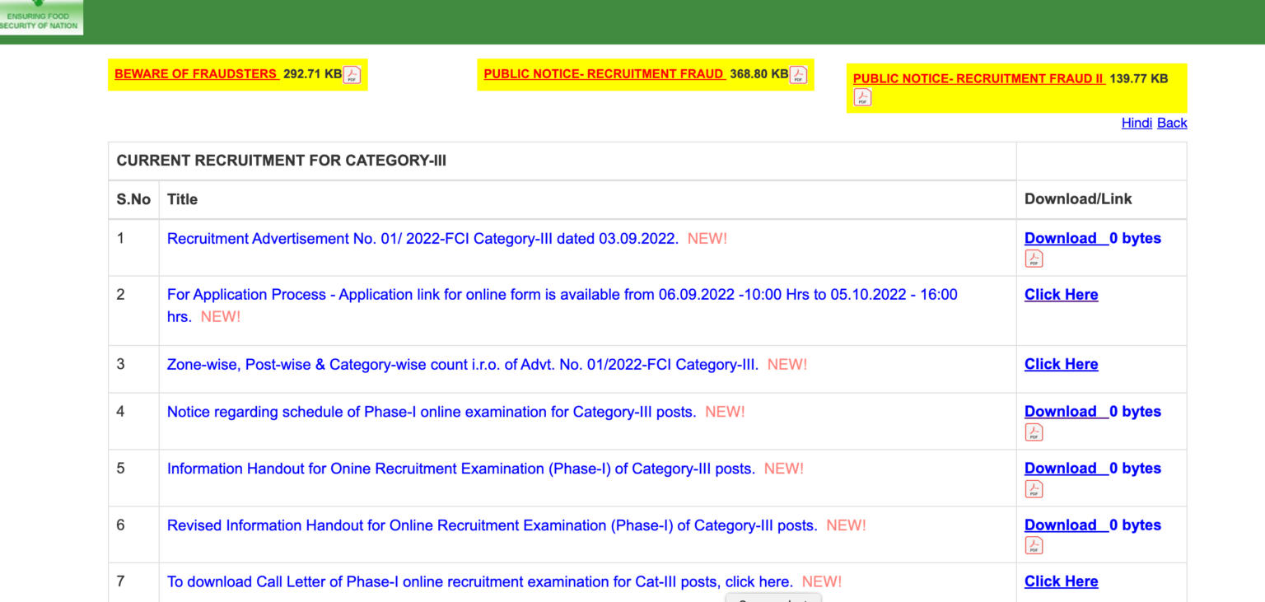The height and width of the screenshot is (602, 1265).
Task: Download Revised Information Handout row 6
Action: 1067,525
